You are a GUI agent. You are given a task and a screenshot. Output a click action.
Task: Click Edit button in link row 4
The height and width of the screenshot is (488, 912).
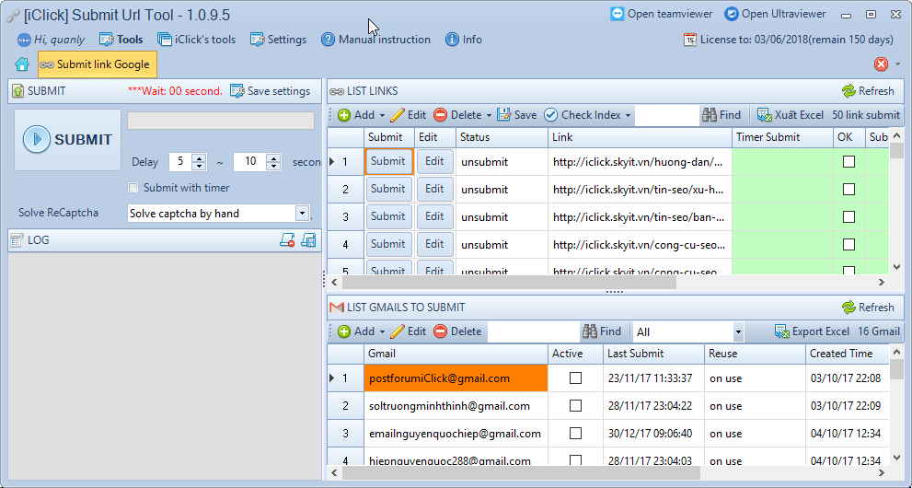[434, 244]
